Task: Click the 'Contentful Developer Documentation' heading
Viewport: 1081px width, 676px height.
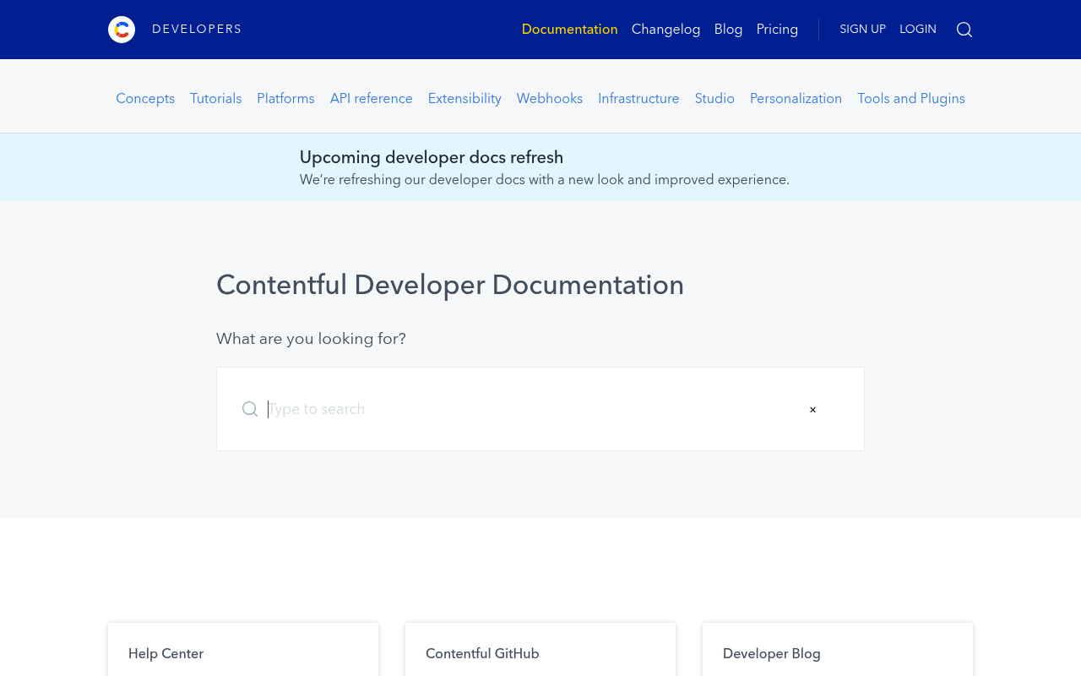Action: pyautogui.click(x=450, y=285)
